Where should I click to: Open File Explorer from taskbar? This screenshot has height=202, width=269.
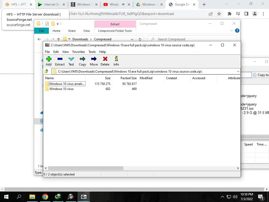click(32, 197)
